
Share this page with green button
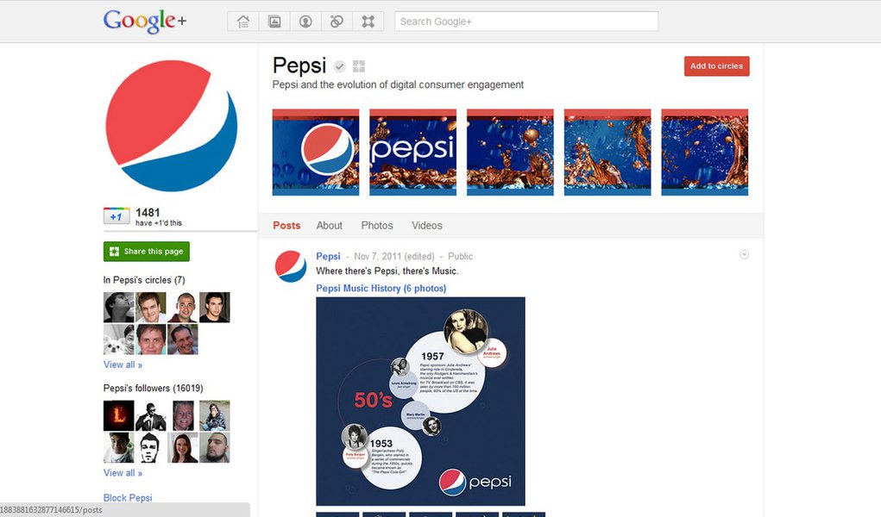point(147,252)
